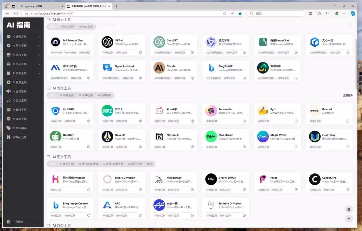Open the browser split screen icon
Screen dimensions: 362x231
[310, 13]
